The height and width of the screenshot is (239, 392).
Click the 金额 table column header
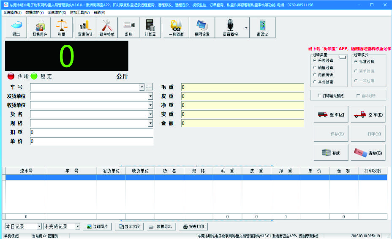point(343,171)
